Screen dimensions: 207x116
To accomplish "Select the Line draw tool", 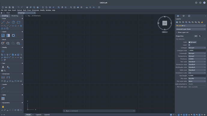I will tap(3, 22).
